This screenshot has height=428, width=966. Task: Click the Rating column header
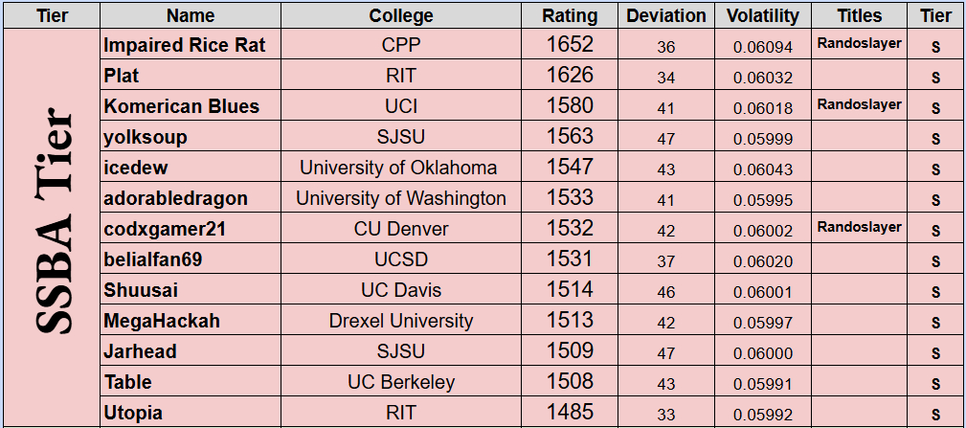(570, 15)
